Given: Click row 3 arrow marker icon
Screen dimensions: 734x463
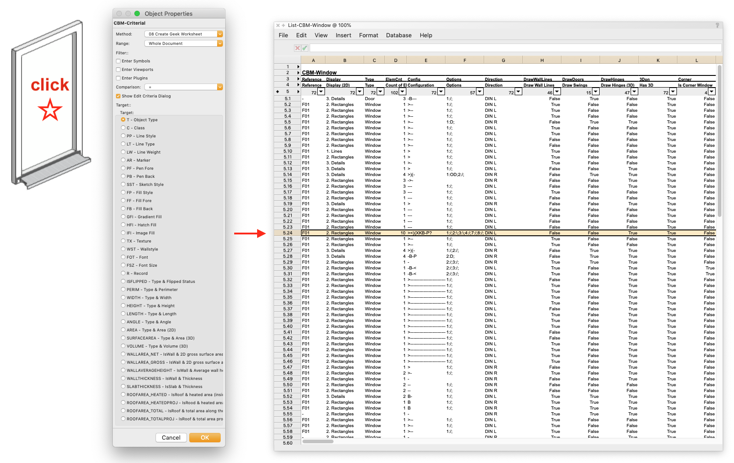Looking at the screenshot, I should (x=298, y=79).
